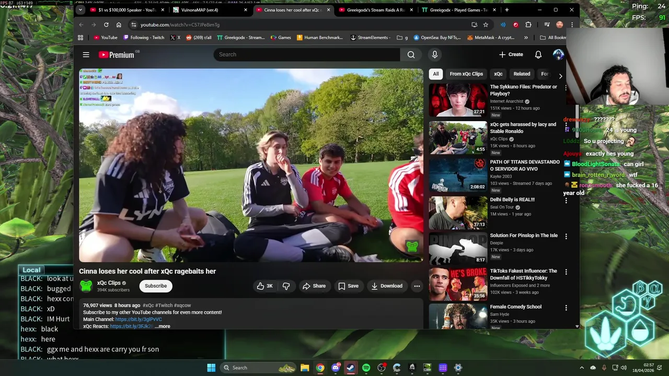Switch to Greekgodx's Stream Raids tab
The image size is (669, 376).
click(x=375, y=10)
